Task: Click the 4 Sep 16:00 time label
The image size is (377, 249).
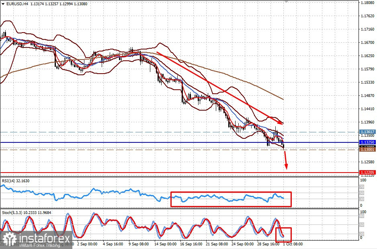Action: pos(113,244)
